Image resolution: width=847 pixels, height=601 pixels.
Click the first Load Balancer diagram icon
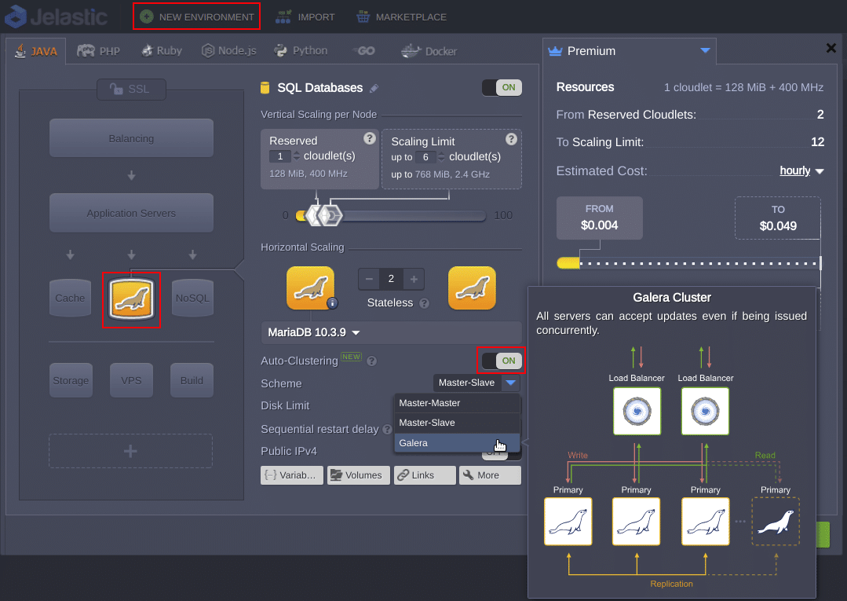(637, 412)
